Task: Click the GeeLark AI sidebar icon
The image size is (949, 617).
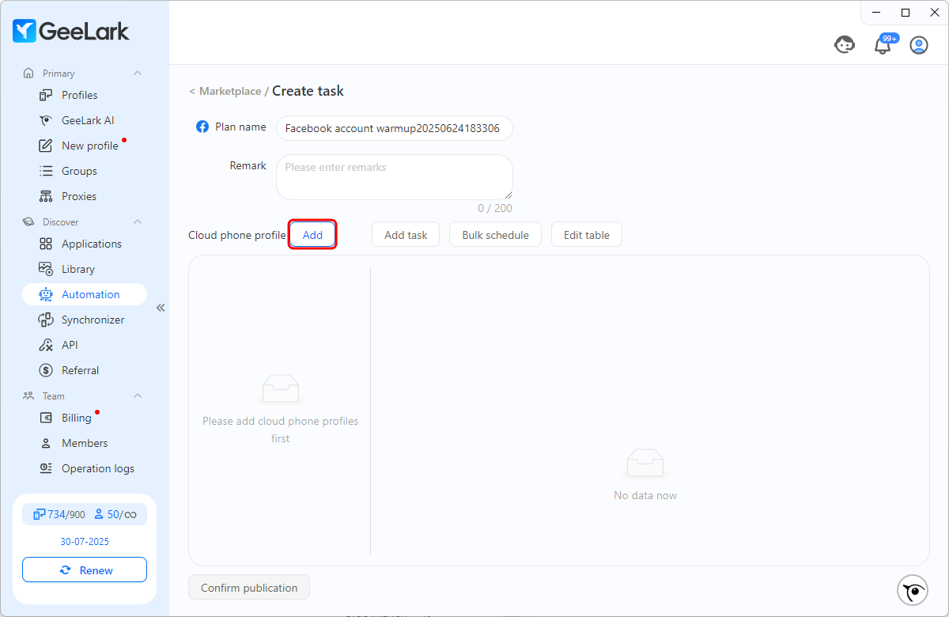Action: point(46,120)
